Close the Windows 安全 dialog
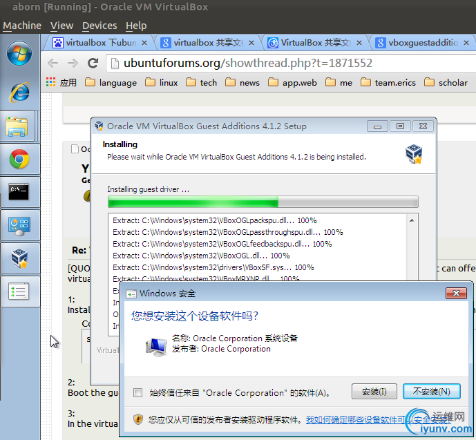Image resolution: width=476 pixels, height=440 pixels. coord(456,293)
